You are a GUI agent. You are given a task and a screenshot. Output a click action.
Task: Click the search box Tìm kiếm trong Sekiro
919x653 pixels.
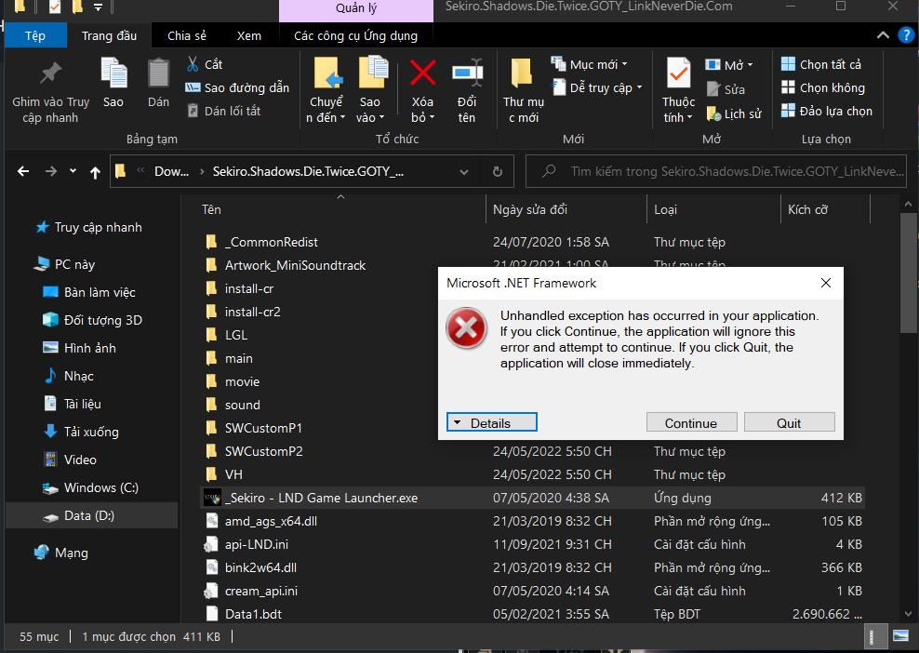pyautogui.click(x=715, y=171)
